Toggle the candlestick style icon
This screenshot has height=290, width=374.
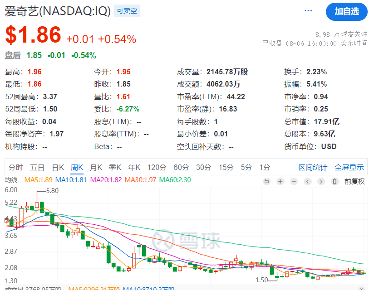pyautogui.click(x=335, y=181)
